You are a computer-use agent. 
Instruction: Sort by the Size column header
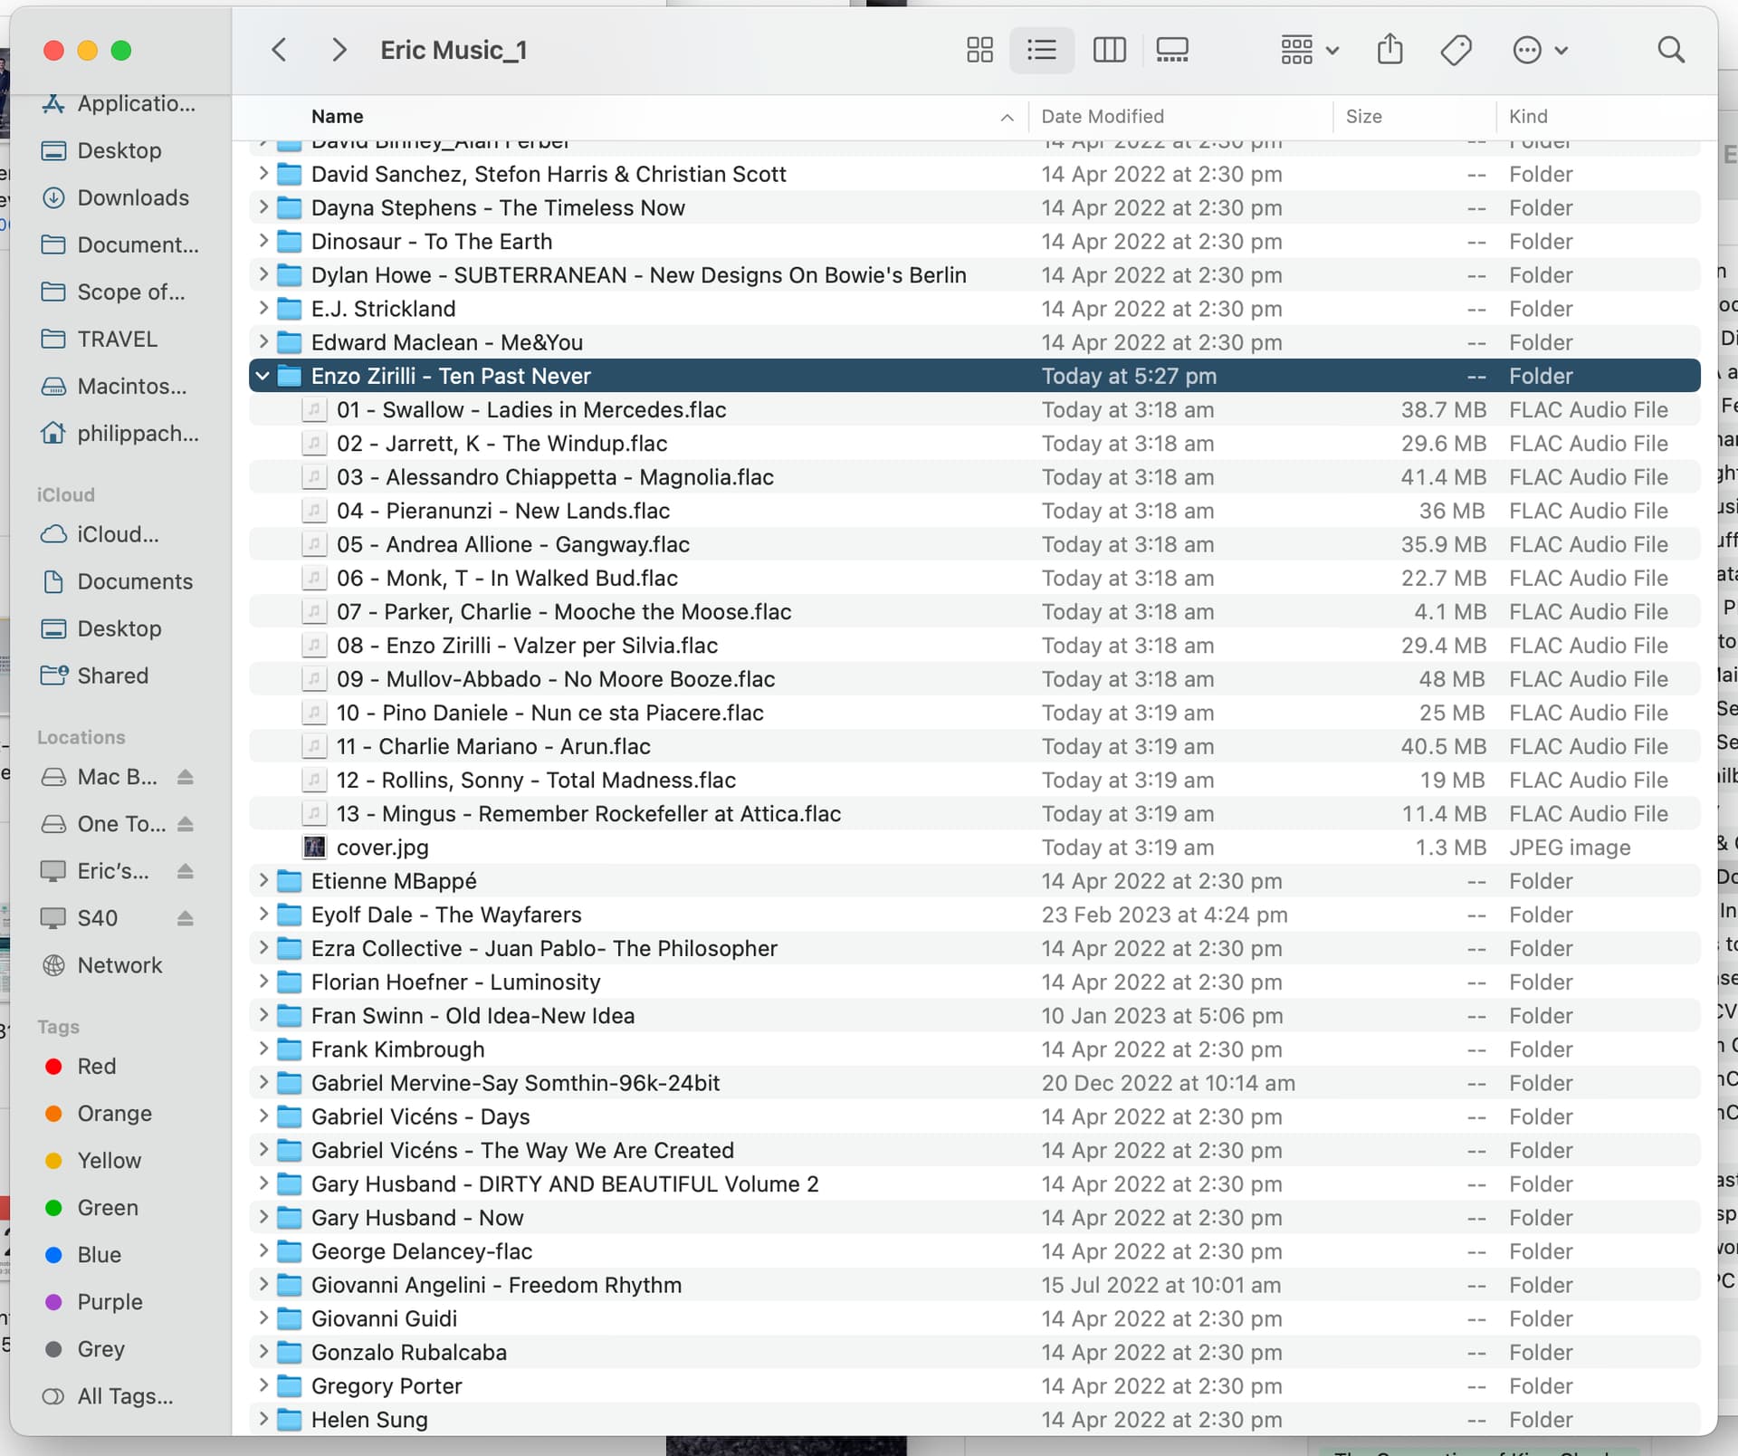[1363, 116]
